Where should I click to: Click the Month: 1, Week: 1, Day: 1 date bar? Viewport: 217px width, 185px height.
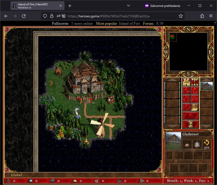pyautogui.click(x=188, y=181)
